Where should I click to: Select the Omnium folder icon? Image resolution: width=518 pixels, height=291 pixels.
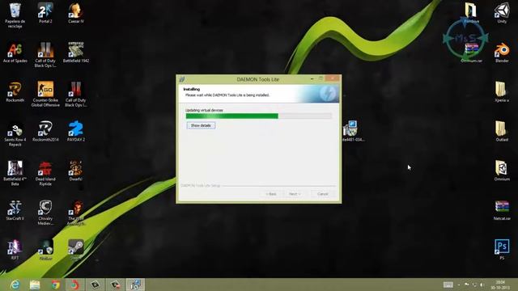(x=502, y=171)
